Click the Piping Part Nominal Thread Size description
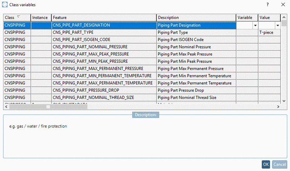Viewport: 290px width, 171px height. (196, 97)
